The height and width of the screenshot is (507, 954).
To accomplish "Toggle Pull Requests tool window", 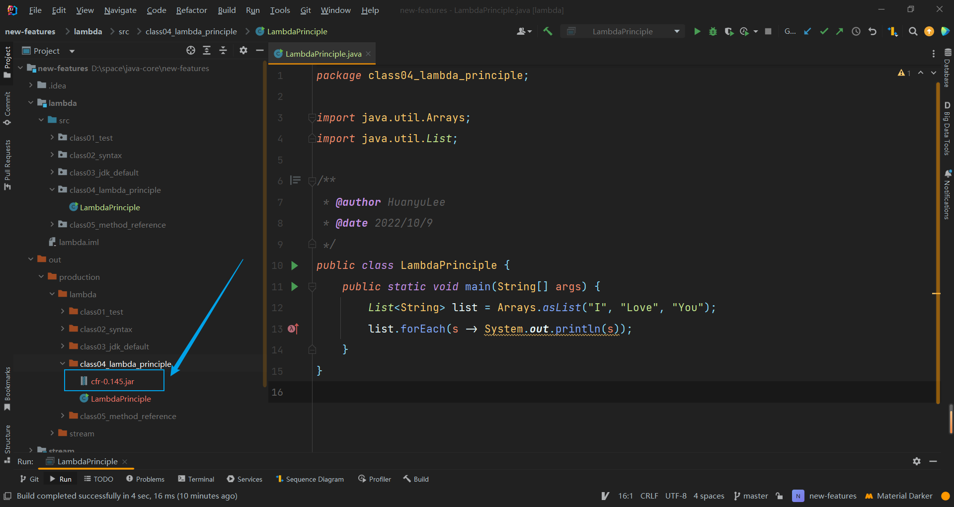I will coord(7,165).
